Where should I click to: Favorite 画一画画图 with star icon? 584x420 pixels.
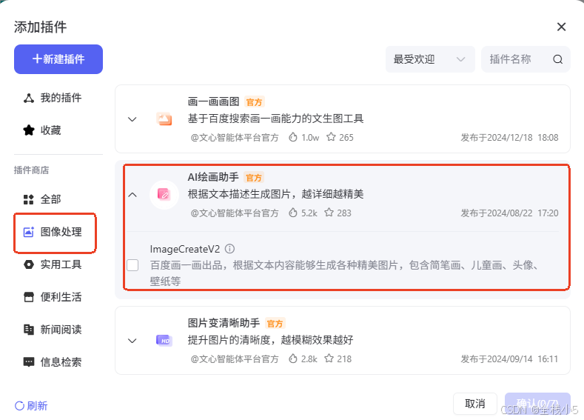(331, 137)
